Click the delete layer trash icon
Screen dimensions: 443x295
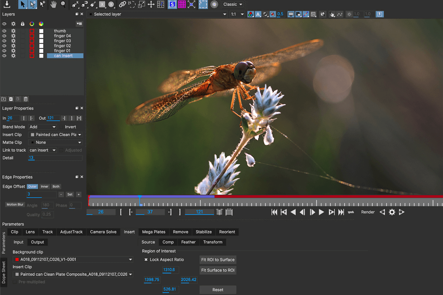click(x=25, y=99)
